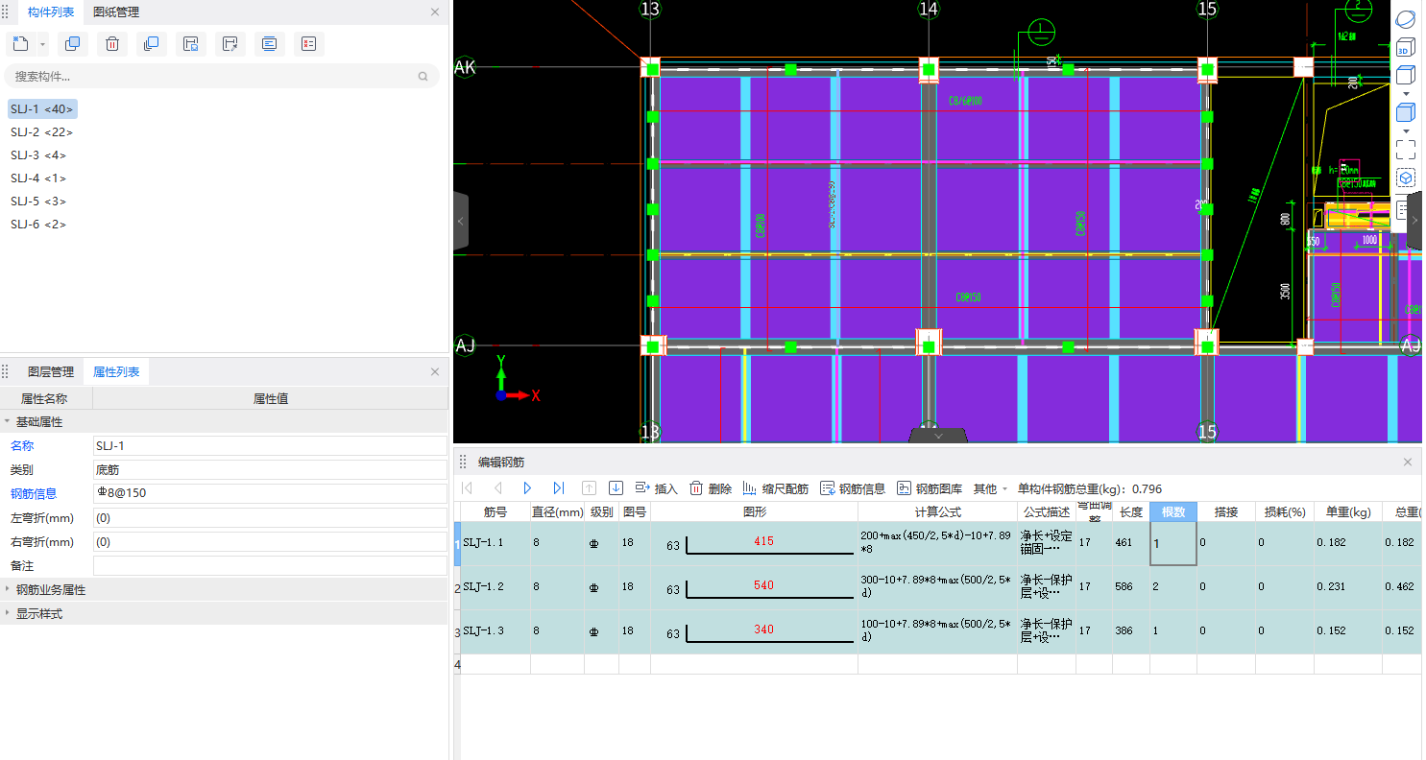Select component SLJ-1 <40>

tap(42, 109)
